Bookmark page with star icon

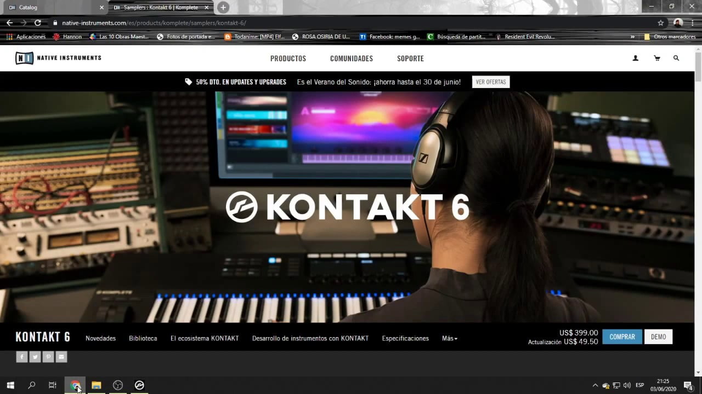click(661, 23)
